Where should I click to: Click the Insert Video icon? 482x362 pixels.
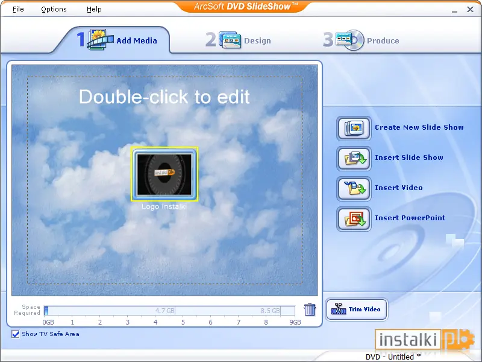point(354,188)
